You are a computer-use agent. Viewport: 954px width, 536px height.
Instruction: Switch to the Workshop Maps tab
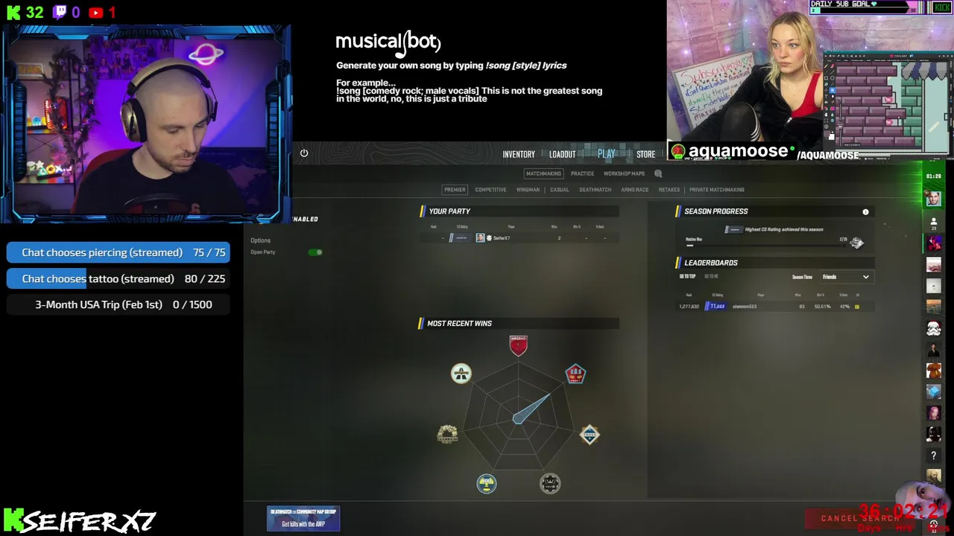point(624,173)
